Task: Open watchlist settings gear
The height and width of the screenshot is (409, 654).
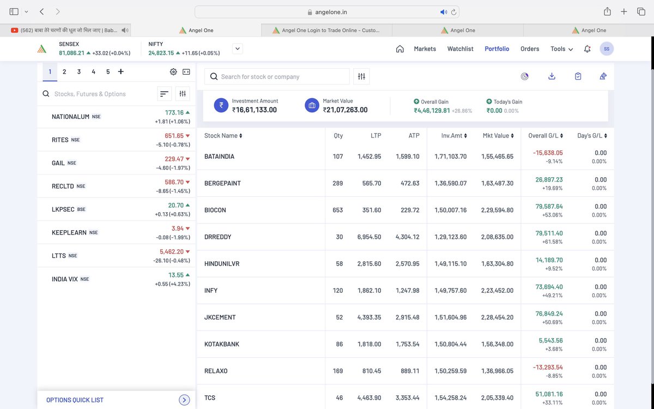Action: point(173,72)
